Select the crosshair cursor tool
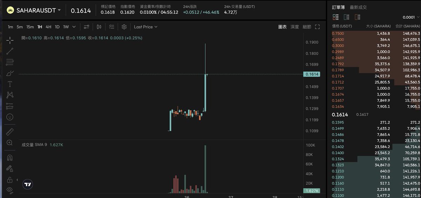The image size is (421, 198). [x=10, y=40]
